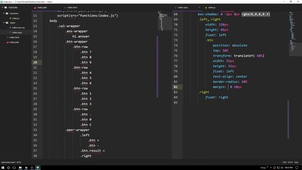Collapse the functions folder in tree view
Screen dimensions: 302x170
coord(4,14)
